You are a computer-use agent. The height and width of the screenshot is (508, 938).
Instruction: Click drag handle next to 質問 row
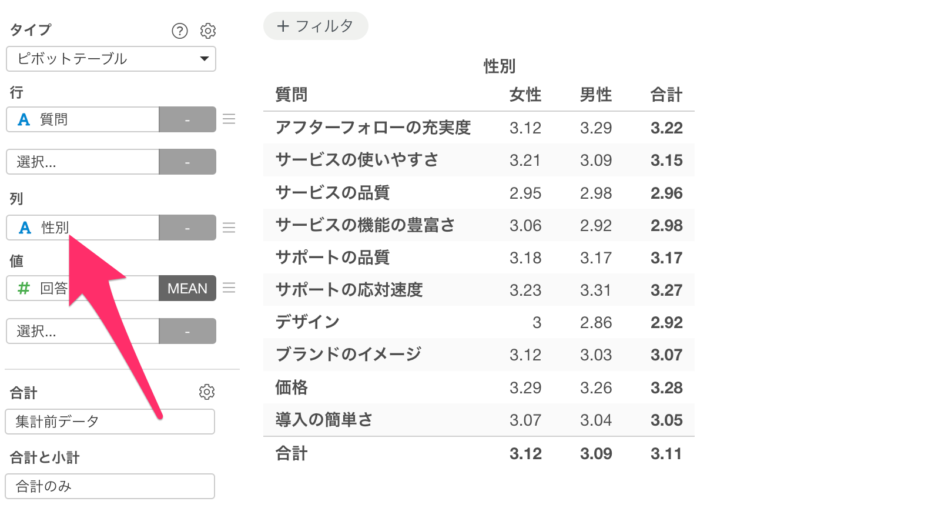coord(229,119)
